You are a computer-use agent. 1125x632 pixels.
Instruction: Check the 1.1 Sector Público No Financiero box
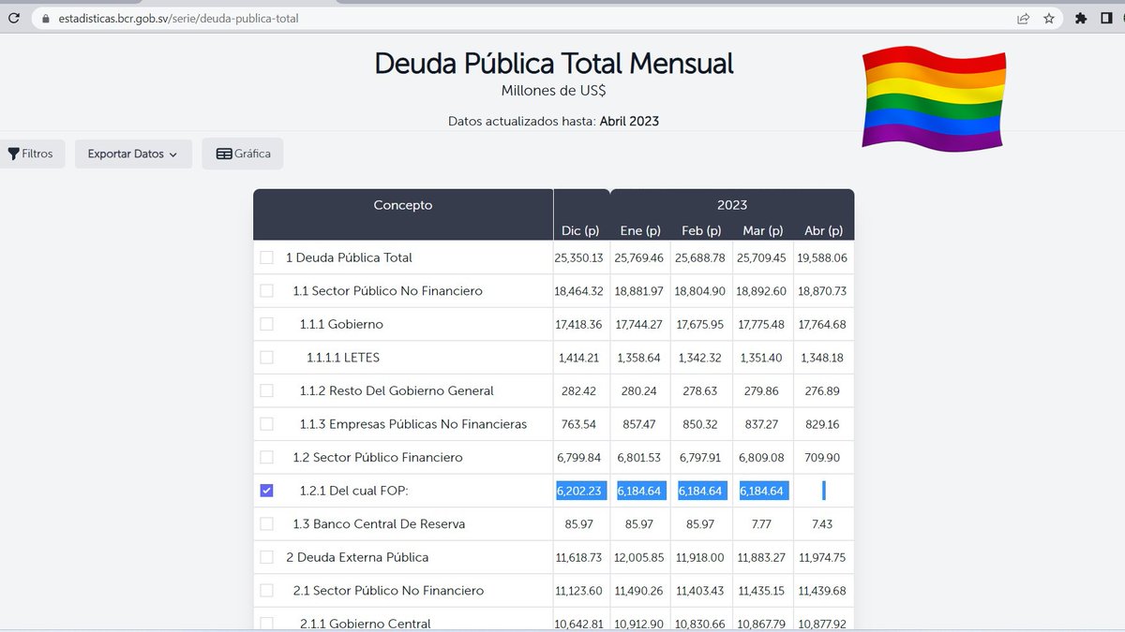[x=267, y=291]
